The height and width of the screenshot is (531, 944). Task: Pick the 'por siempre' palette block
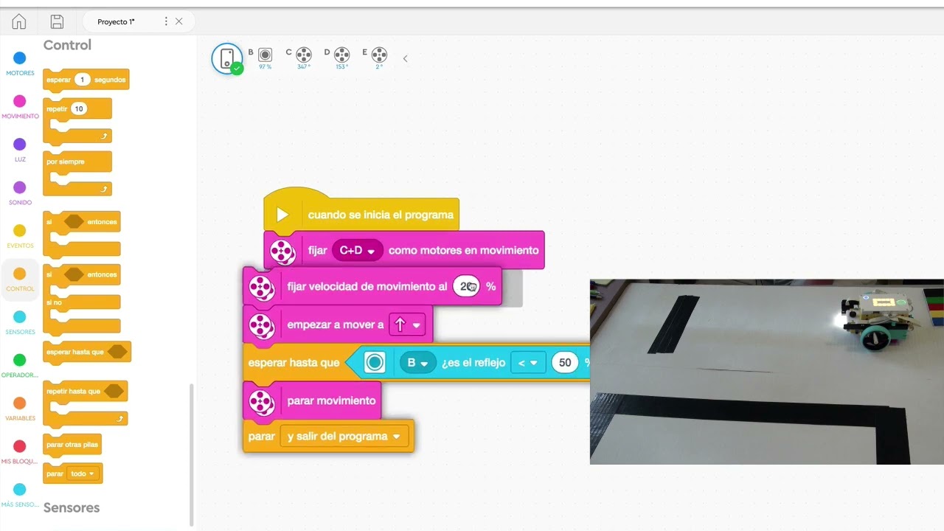pyautogui.click(x=77, y=174)
